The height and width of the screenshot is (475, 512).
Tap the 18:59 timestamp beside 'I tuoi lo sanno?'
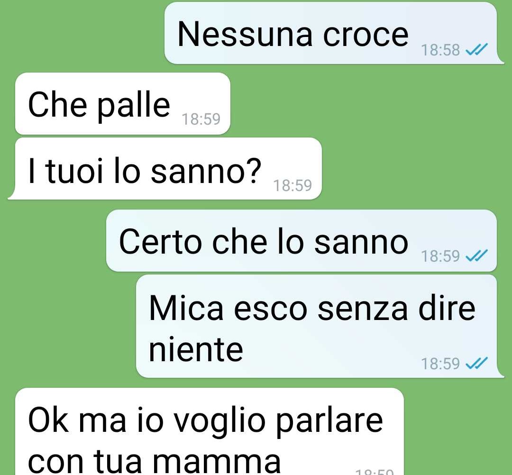(x=292, y=185)
